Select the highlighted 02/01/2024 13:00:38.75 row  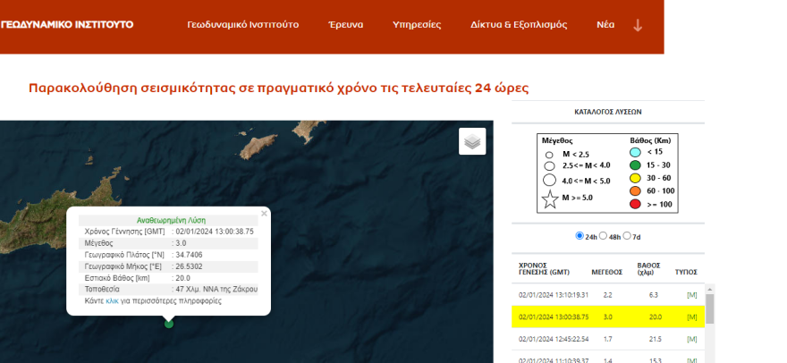[608, 317]
